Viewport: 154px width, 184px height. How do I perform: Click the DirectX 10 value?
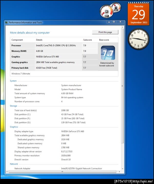[x=66, y=160]
